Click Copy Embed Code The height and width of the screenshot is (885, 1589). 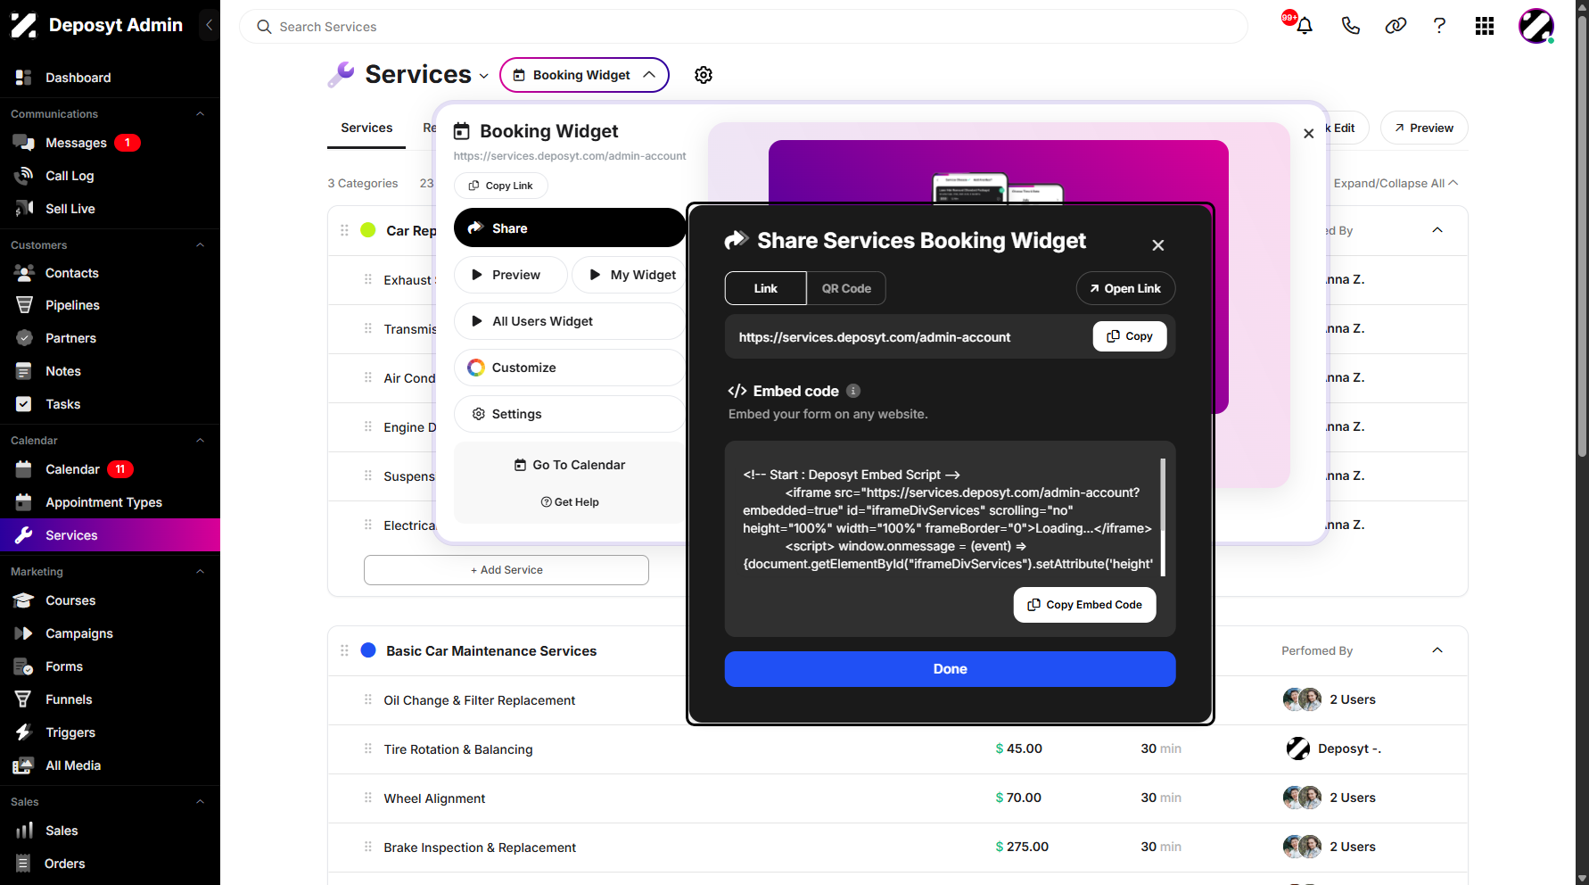point(1084,605)
